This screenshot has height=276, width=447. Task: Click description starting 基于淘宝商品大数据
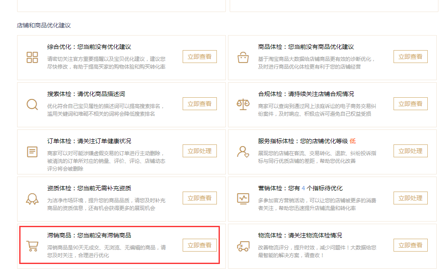pyautogui.click(x=317, y=63)
